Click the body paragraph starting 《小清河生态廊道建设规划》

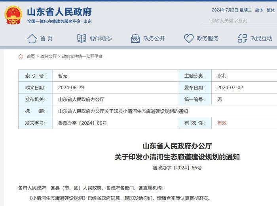pyautogui.click(x=120, y=198)
